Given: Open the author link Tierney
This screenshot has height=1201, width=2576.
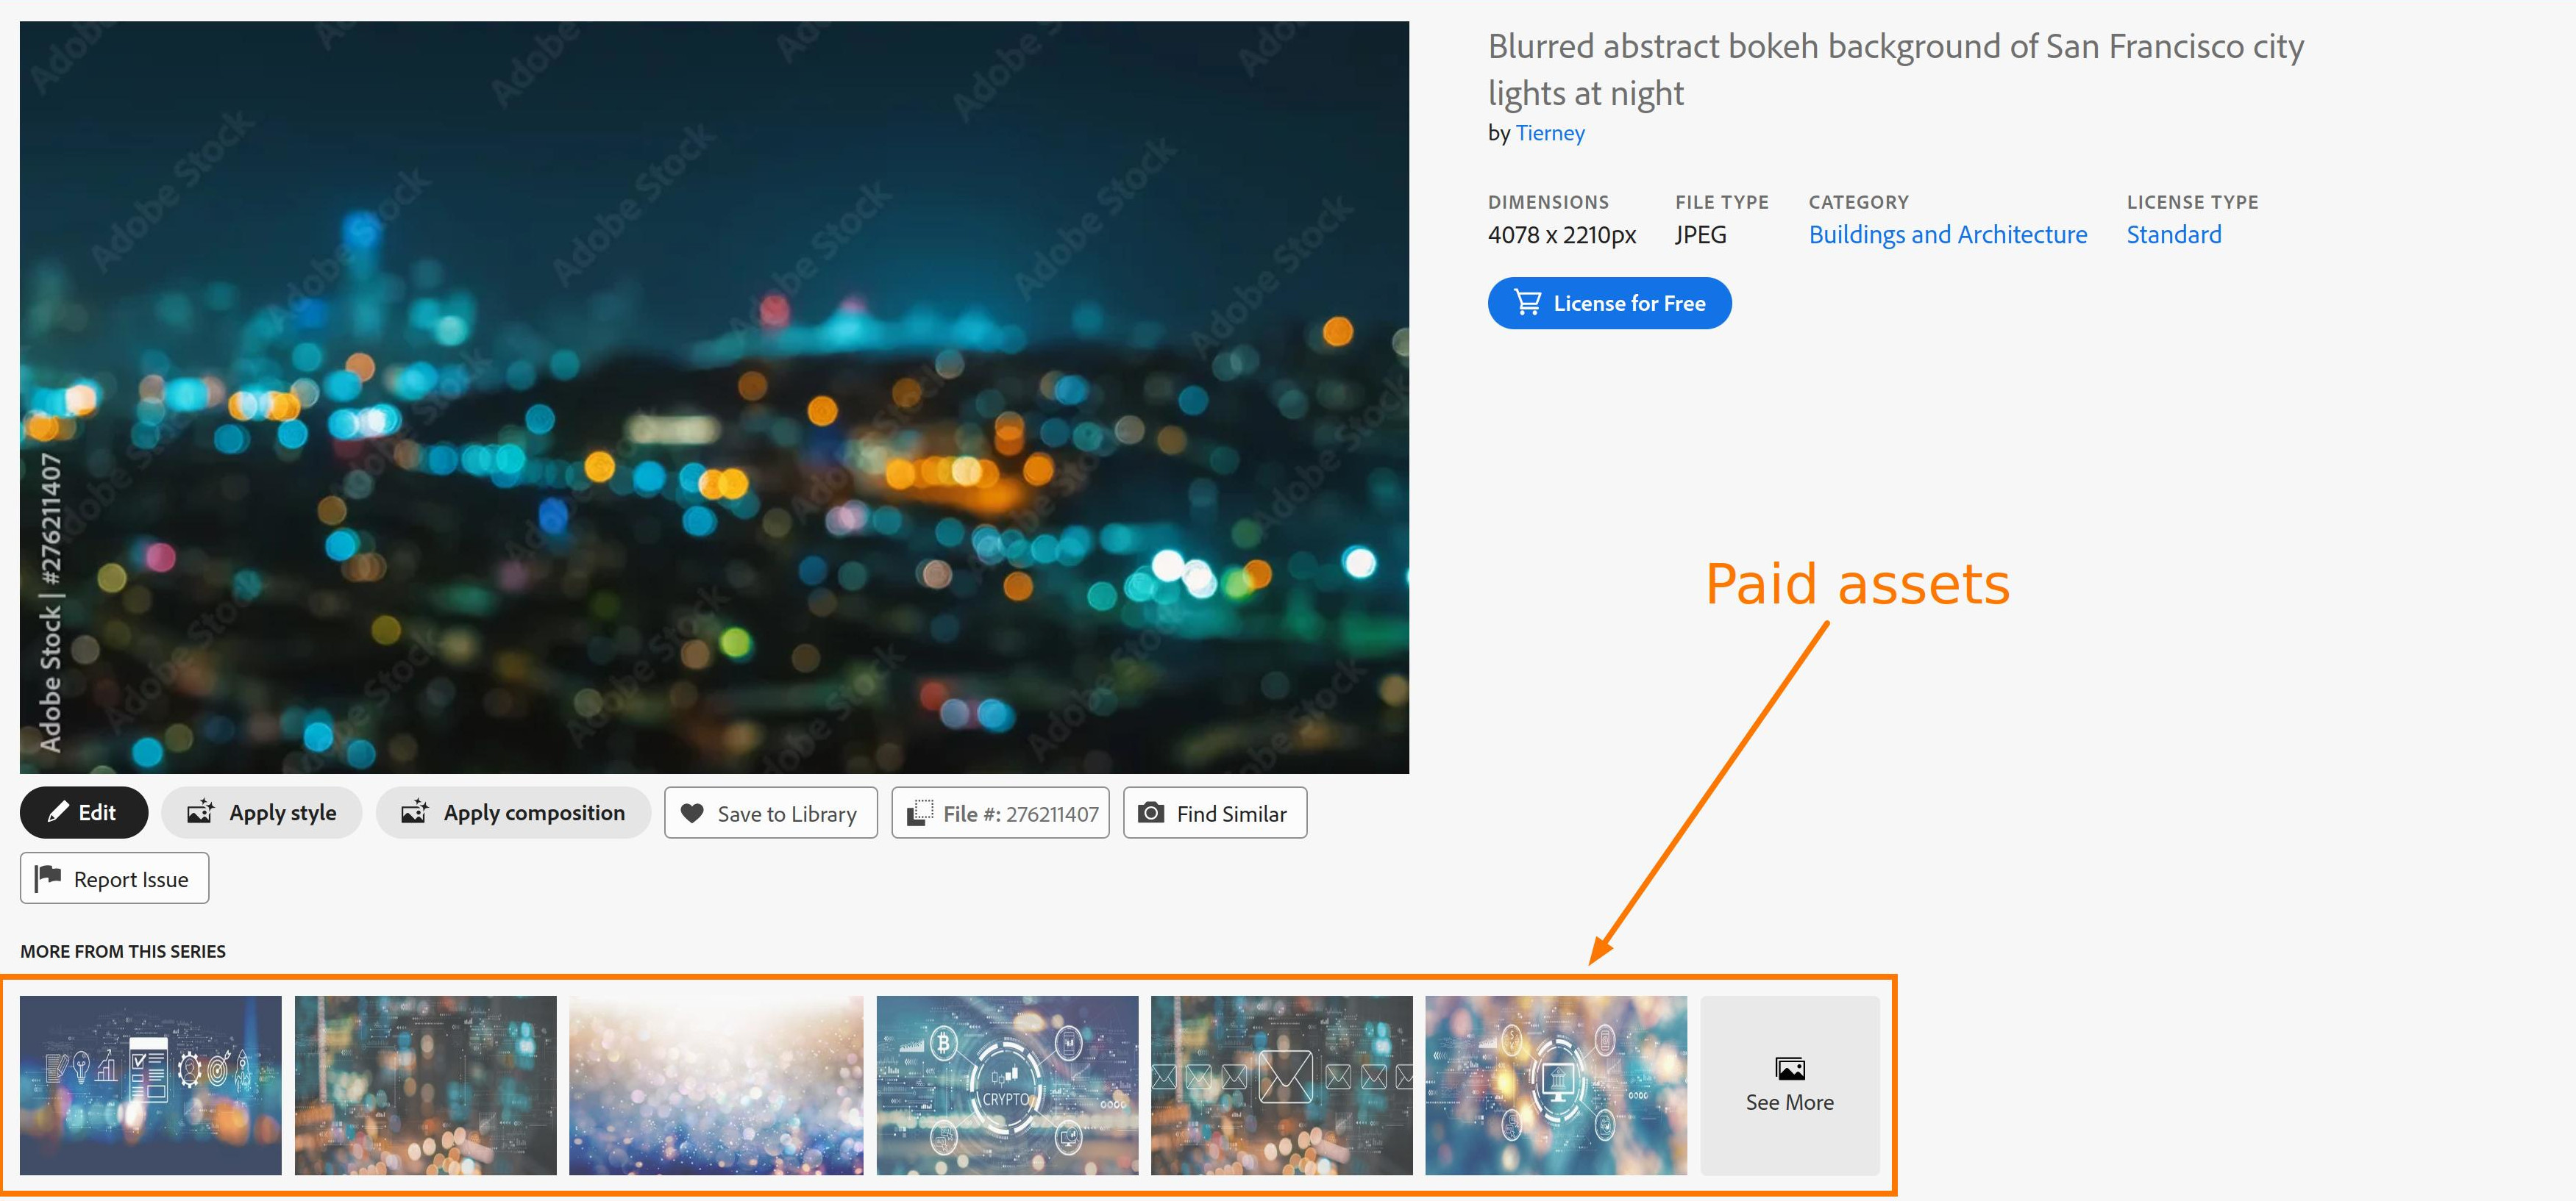Looking at the screenshot, I should (1549, 133).
